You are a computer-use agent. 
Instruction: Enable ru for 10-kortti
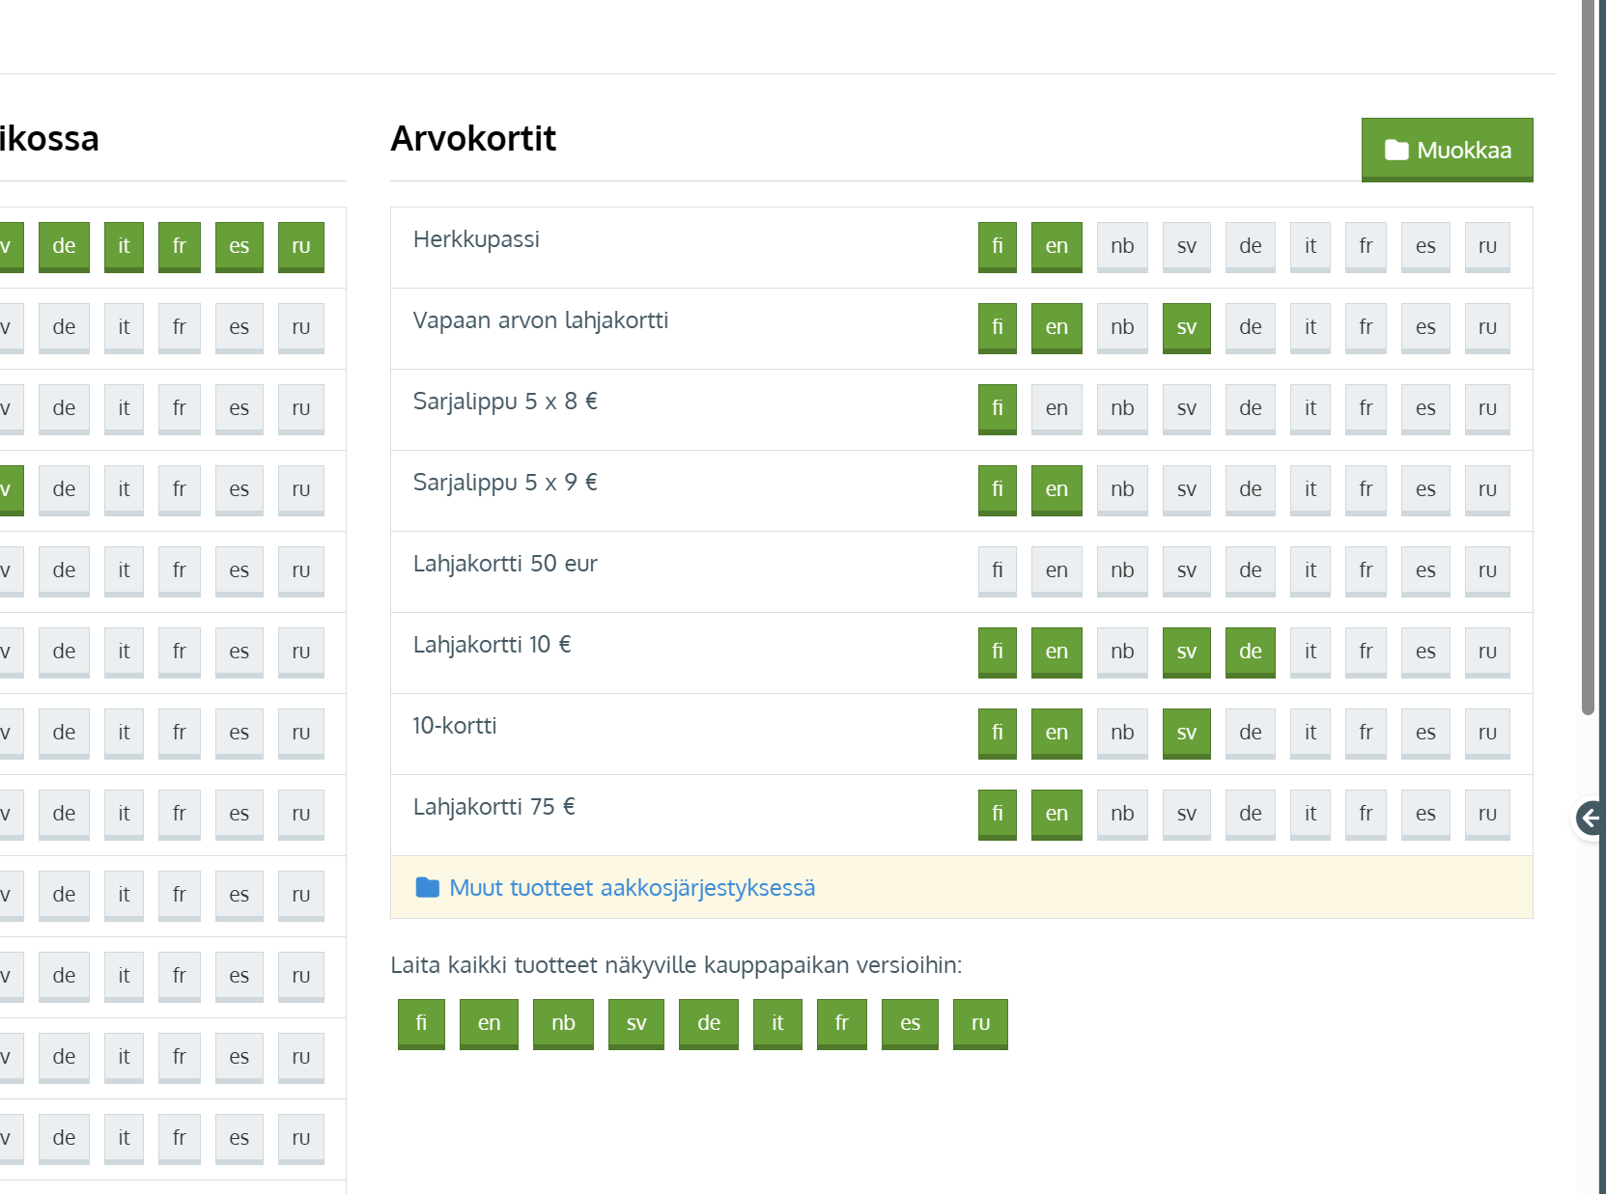(x=1487, y=734)
